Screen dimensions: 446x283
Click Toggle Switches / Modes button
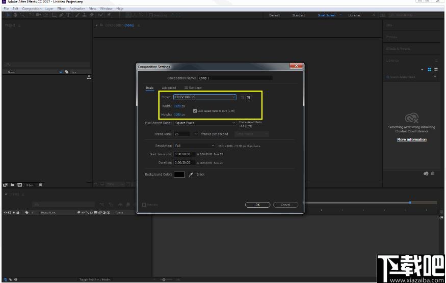pos(95,279)
